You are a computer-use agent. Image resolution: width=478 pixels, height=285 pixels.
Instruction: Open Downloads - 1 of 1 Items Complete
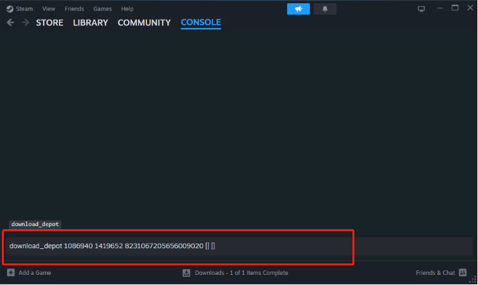point(242,273)
